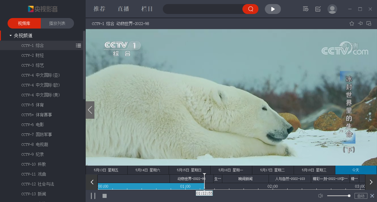
Task: Favorite this program with the star icon
Action: (352, 24)
